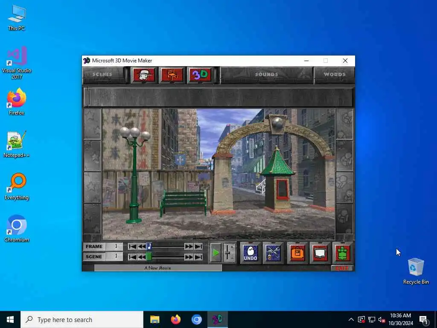
Task: Open the help book icon
Action: (320, 253)
